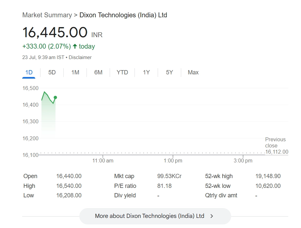Click the Mkt cap value 99.53KCr
Viewport: 301px width, 228px height.
coord(169,176)
